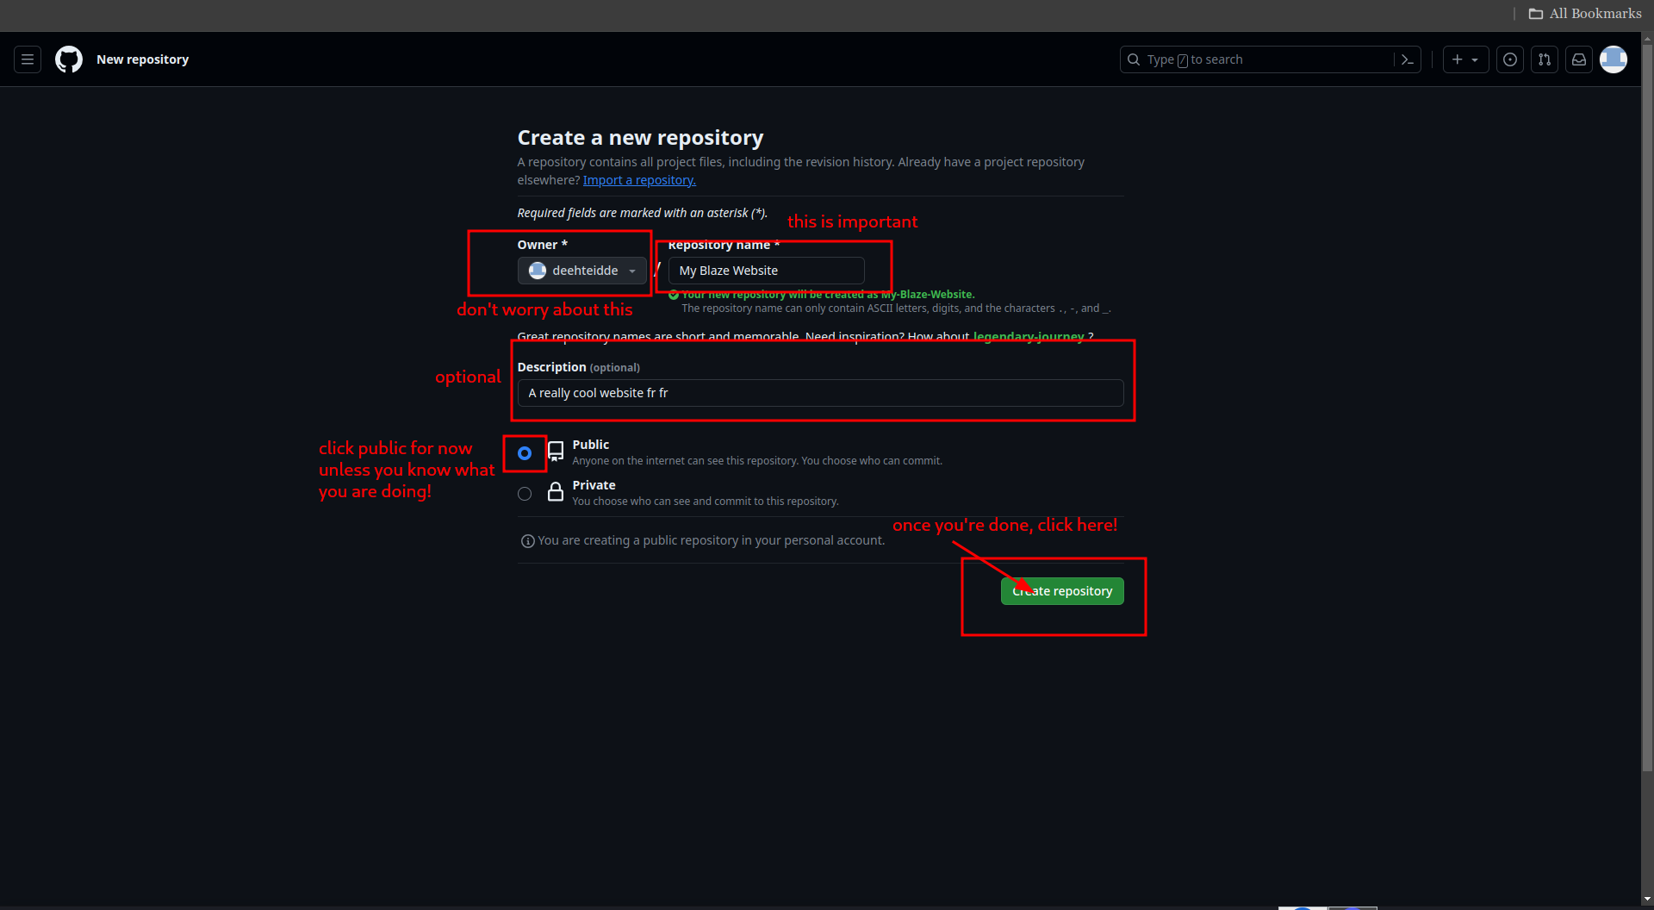Expand the Owner dropdown deehteidde
This screenshot has height=910, width=1654.
(582, 271)
